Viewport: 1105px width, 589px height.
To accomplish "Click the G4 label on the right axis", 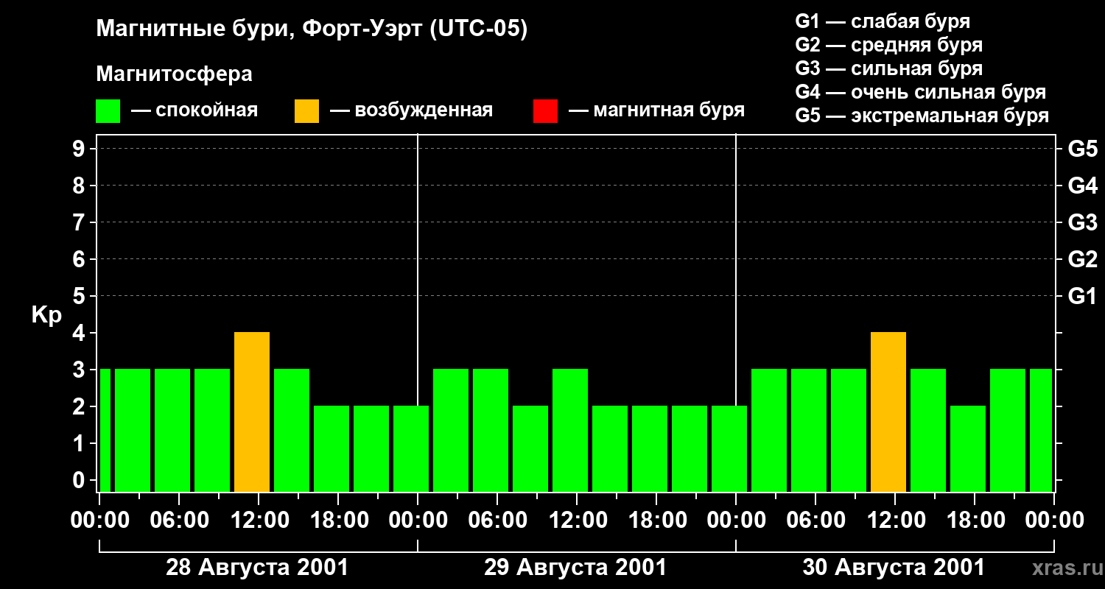I will [x=1083, y=186].
